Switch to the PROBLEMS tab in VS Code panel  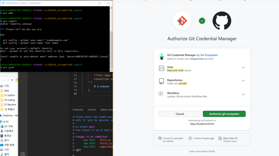(x=78, y=110)
